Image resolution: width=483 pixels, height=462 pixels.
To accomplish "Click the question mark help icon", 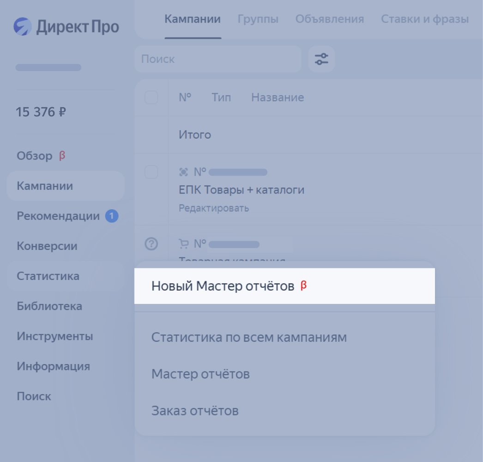I will (x=151, y=243).
